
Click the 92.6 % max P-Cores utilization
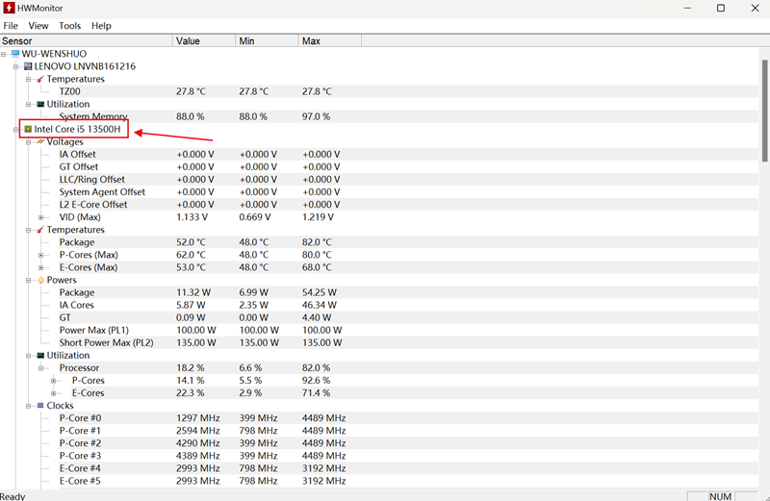coord(316,380)
